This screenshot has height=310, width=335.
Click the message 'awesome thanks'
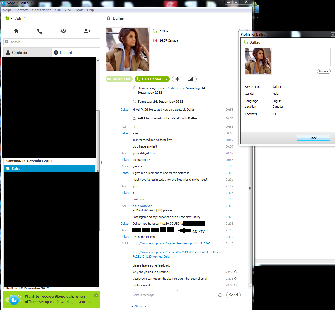(144, 237)
